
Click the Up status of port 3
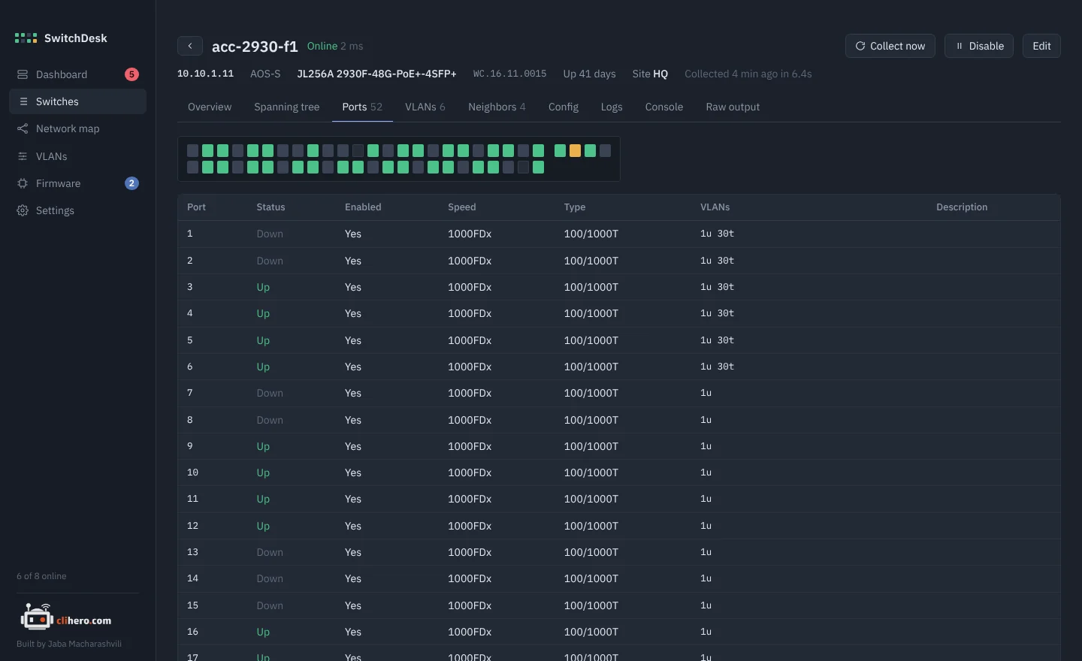[x=263, y=287]
